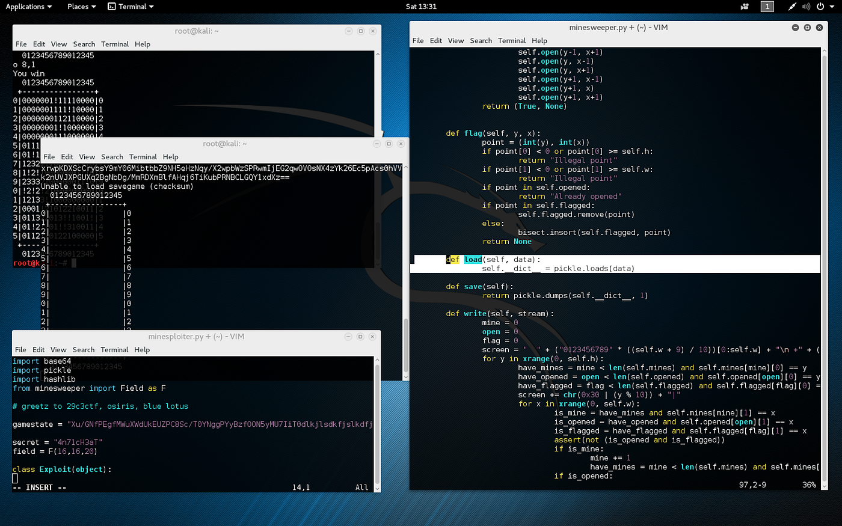This screenshot has width=842, height=526.
Task: Open File menu in top root@kali terminal
Action: (21, 44)
